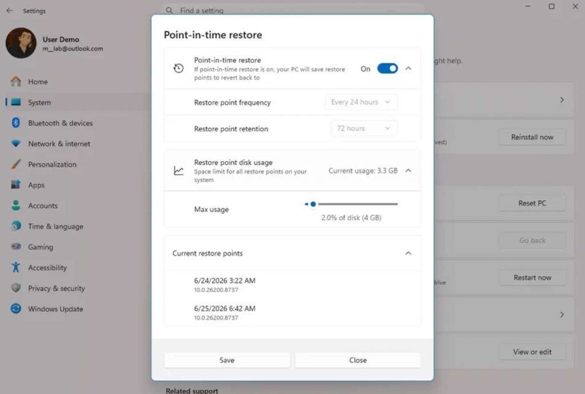Screen dimensions: 585x394
Task: Click the Bluetooth icon in sidebar
Action: click(15, 123)
